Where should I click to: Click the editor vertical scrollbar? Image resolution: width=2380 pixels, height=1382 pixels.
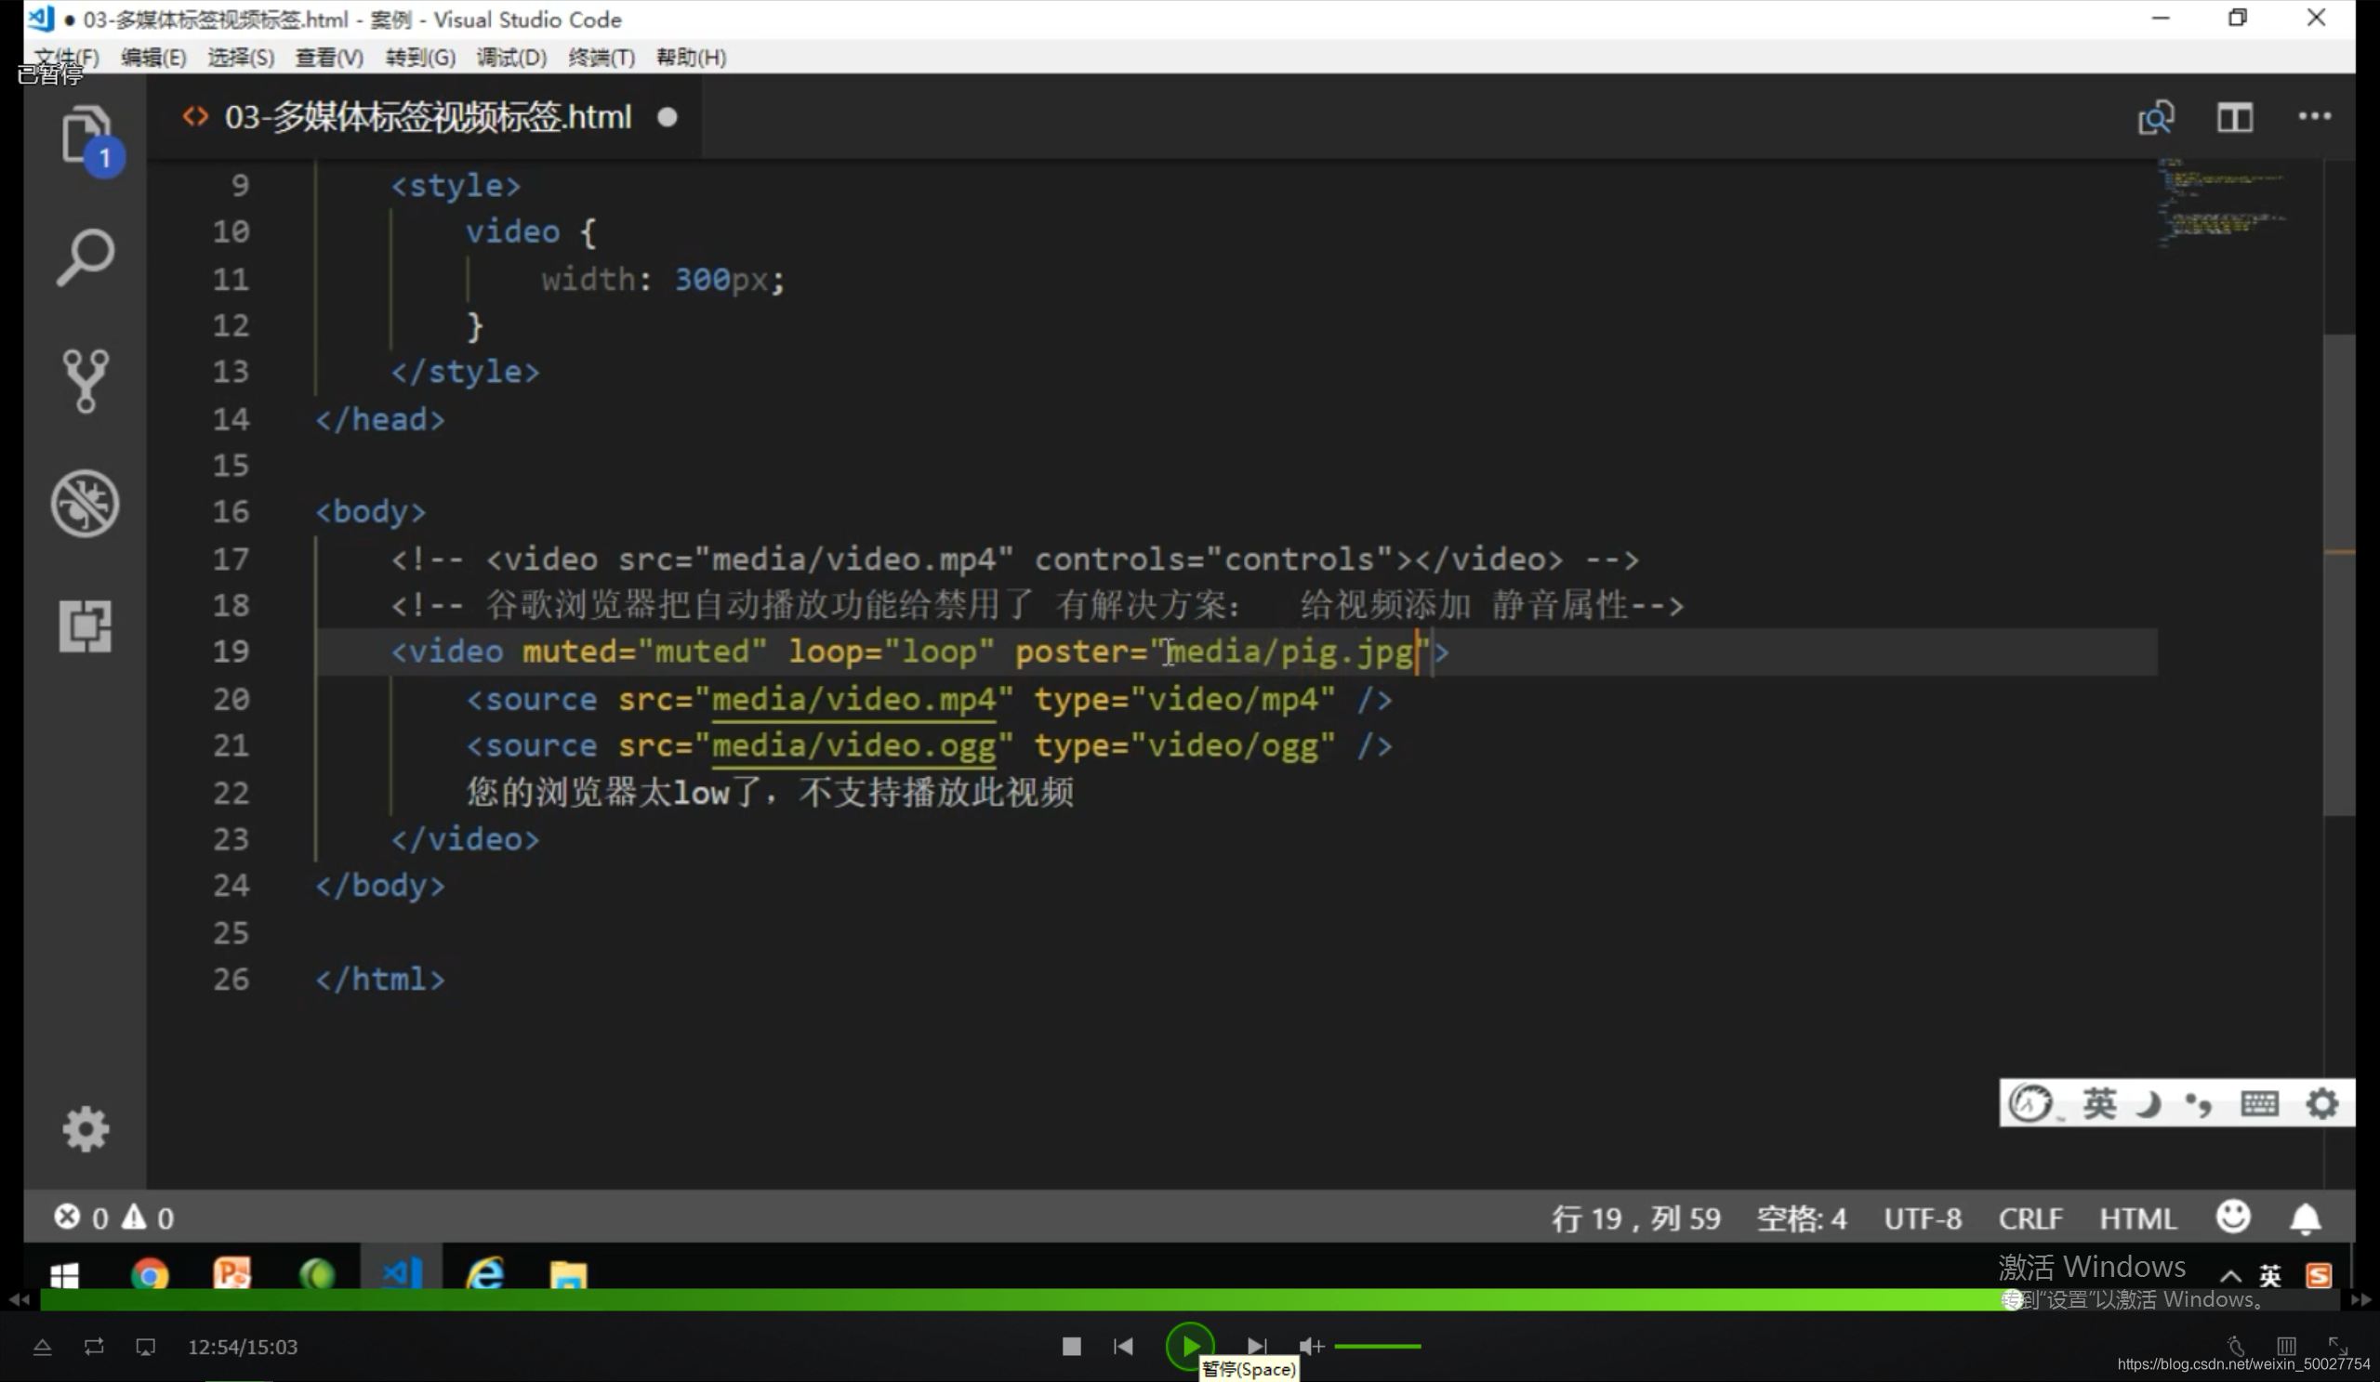click(x=2339, y=575)
